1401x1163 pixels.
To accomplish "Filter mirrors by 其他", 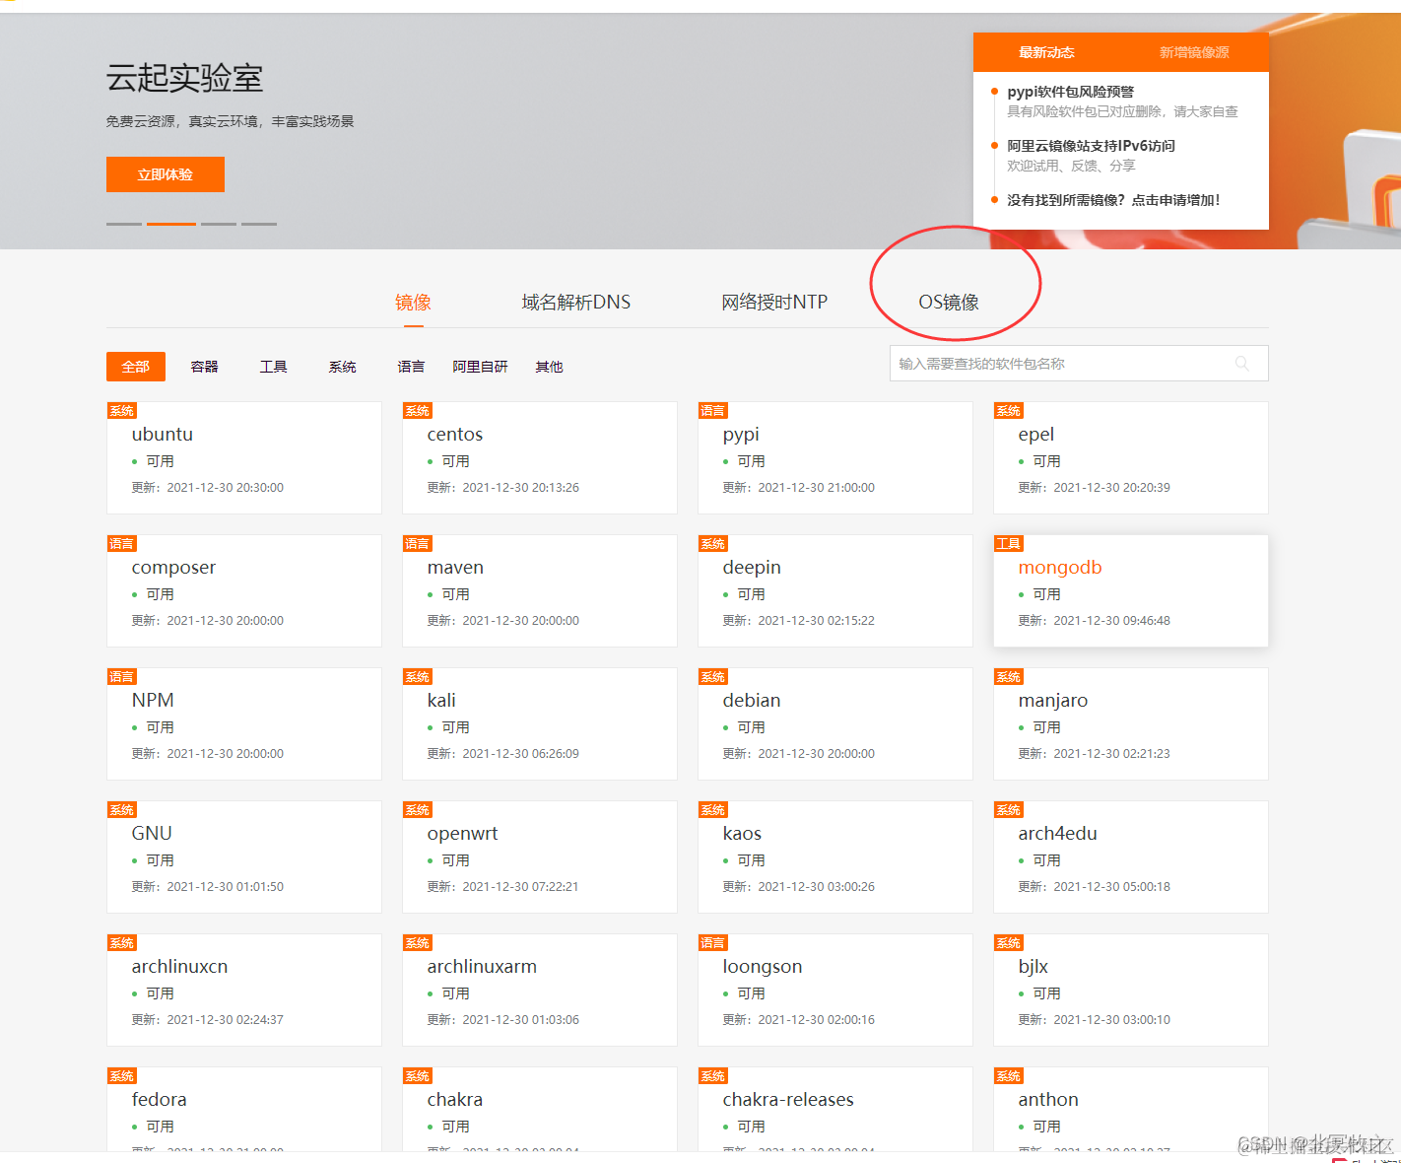I will pyautogui.click(x=549, y=367).
